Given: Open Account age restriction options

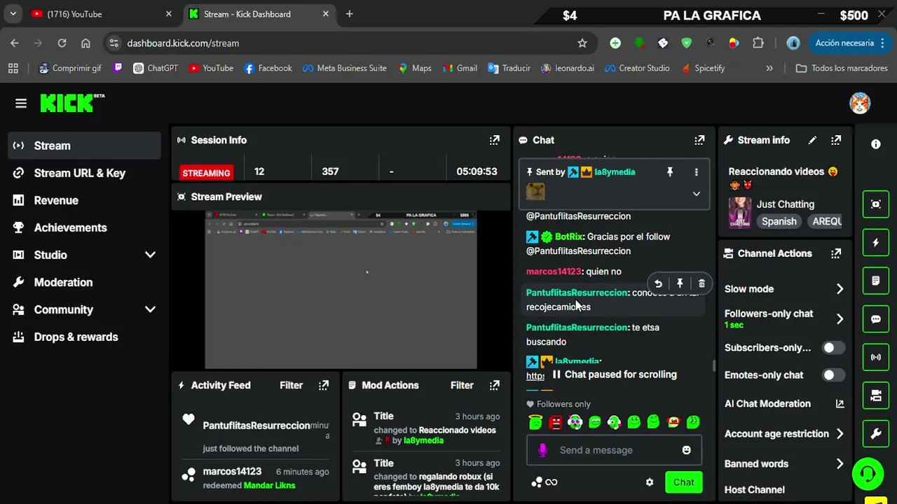Looking at the screenshot, I should (784, 434).
